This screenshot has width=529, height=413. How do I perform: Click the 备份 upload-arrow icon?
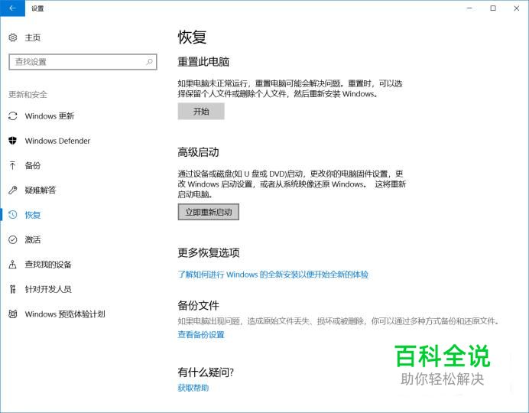click(13, 165)
